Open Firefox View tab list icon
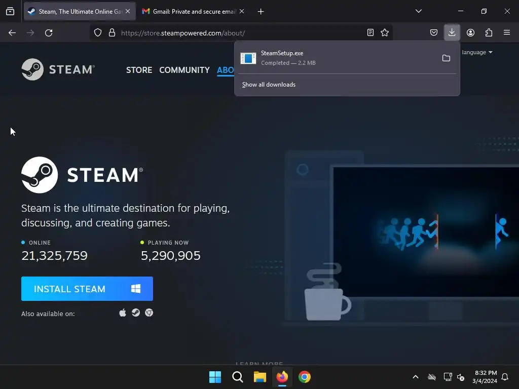 [10, 11]
